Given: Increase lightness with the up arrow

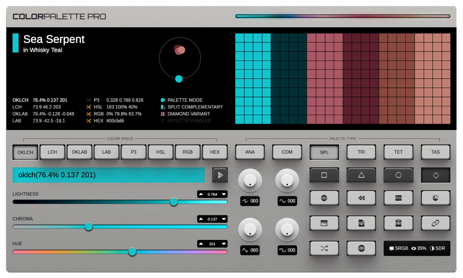Looking at the screenshot, I should point(200,194).
